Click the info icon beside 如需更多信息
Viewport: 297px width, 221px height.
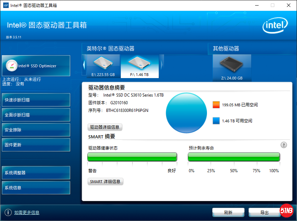[x=8, y=212]
